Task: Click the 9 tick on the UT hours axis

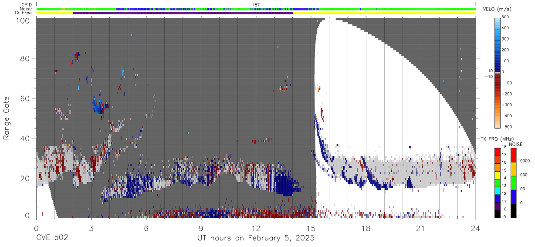Action: click(x=201, y=228)
